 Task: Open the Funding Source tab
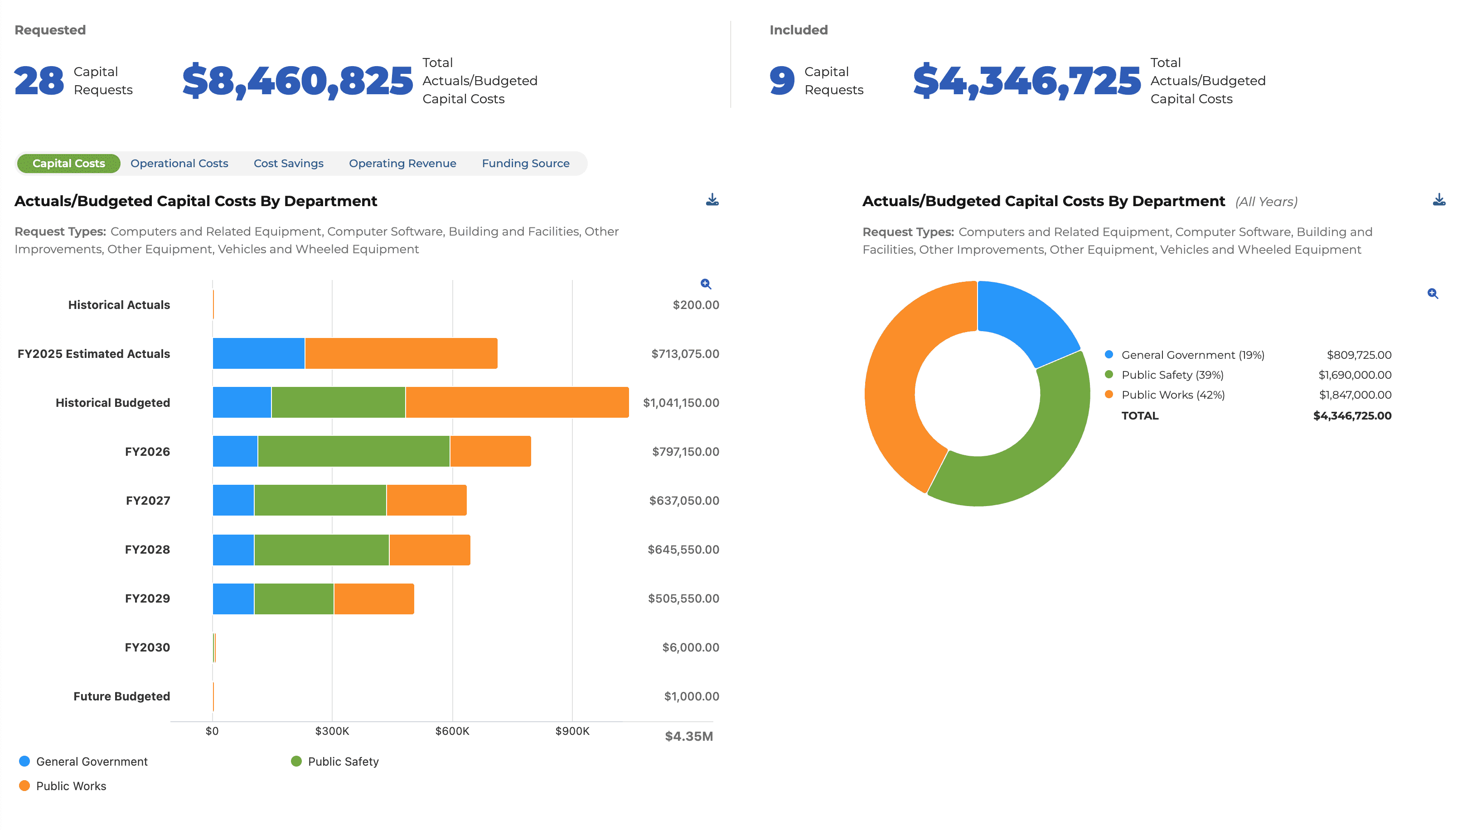[525, 163]
